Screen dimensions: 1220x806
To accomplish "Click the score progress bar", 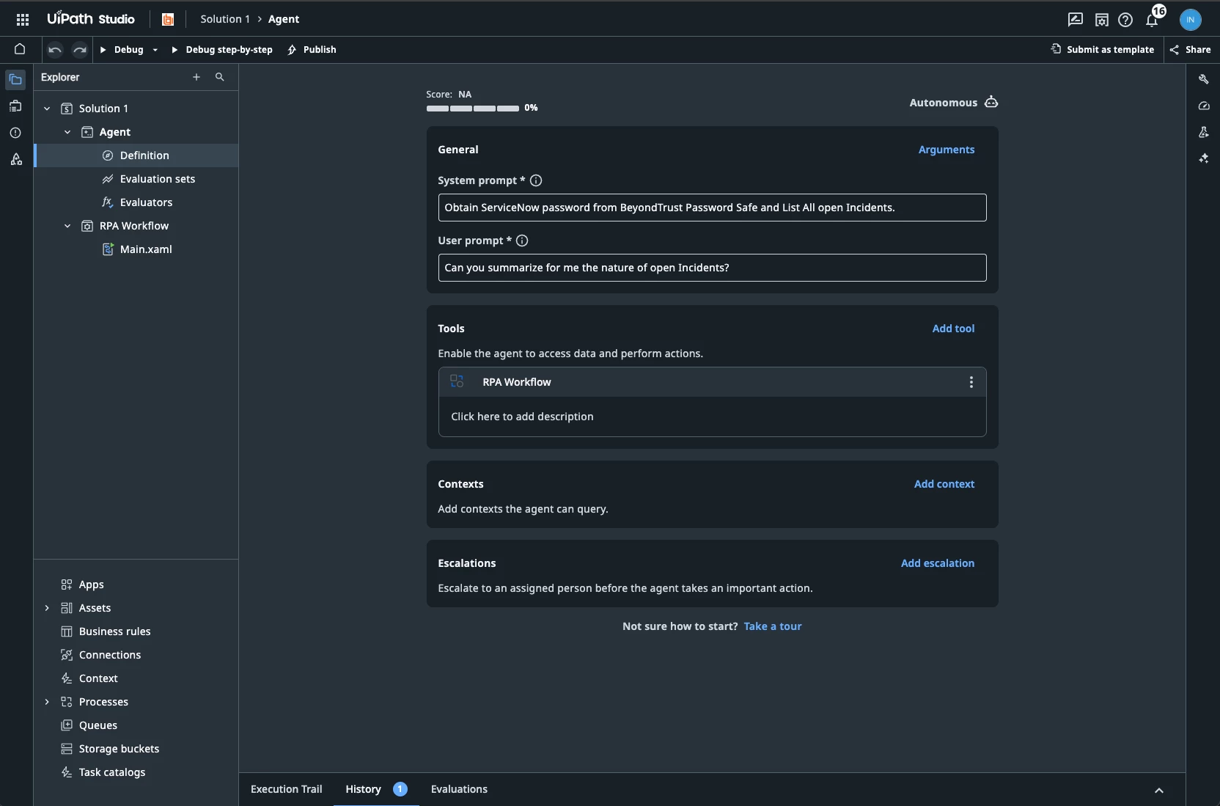I will 473,109.
